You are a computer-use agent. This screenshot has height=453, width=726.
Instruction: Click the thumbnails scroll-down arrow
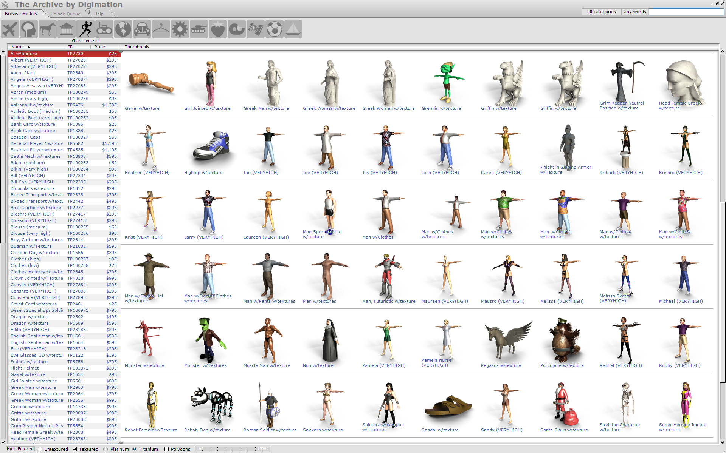point(723,442)
